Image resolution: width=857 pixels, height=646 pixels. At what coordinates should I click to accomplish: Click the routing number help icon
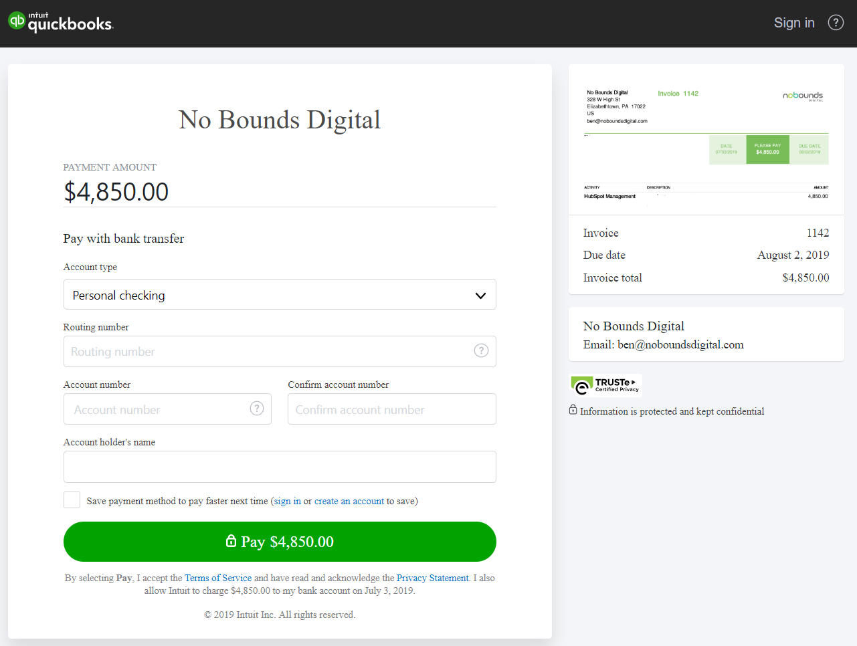coord(481,350)
